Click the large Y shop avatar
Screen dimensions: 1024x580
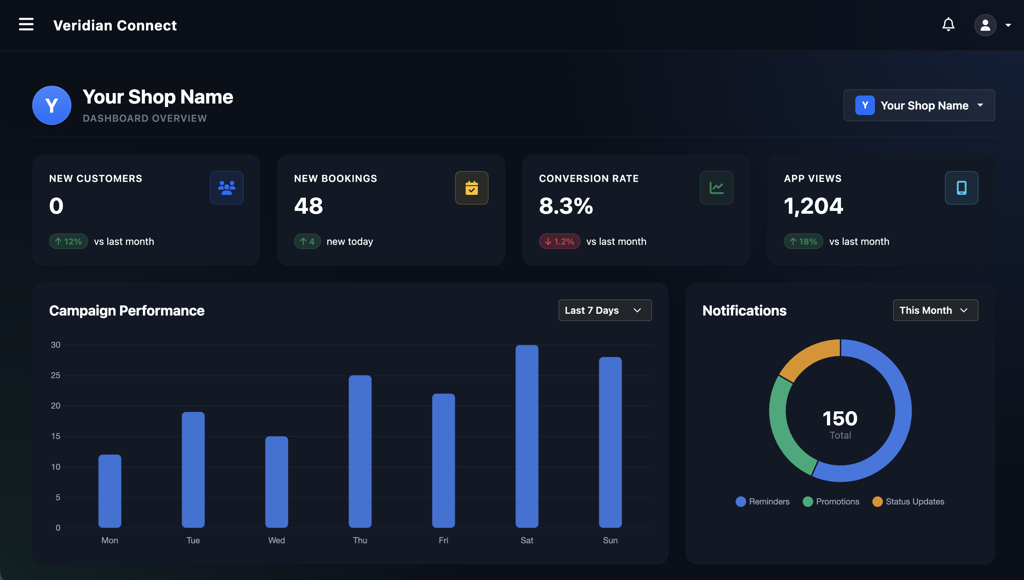[x=52, y=105]
